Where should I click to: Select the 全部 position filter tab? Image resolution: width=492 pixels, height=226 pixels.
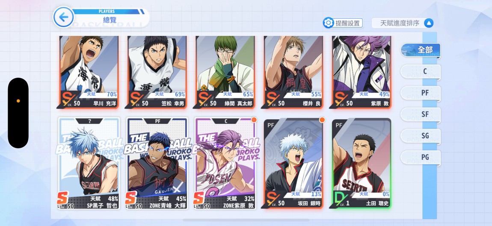tap(421, 50)
